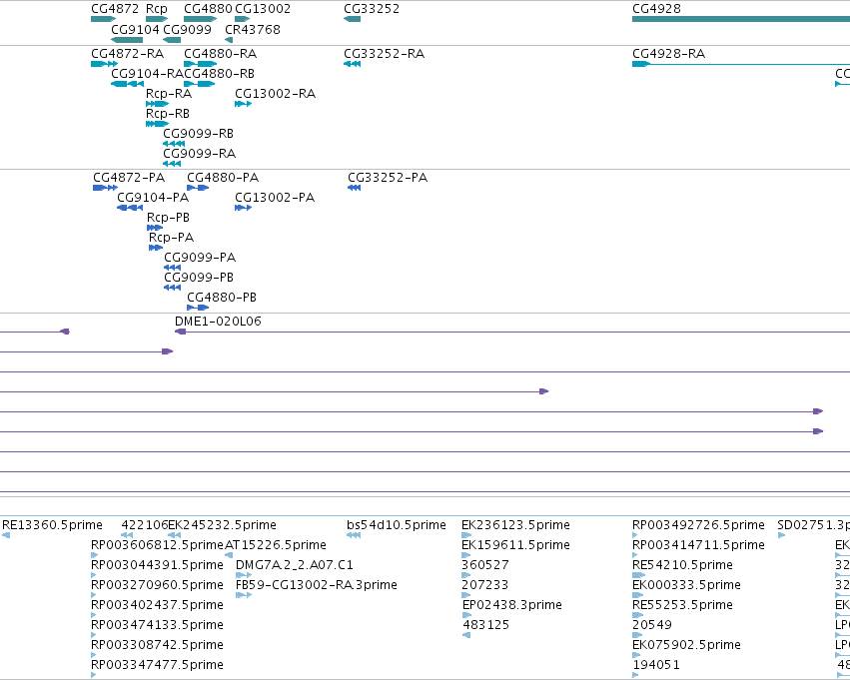850x680 pixels.
Task: Click the CG4880-PB protein label
Action: (x=222, y=298)
